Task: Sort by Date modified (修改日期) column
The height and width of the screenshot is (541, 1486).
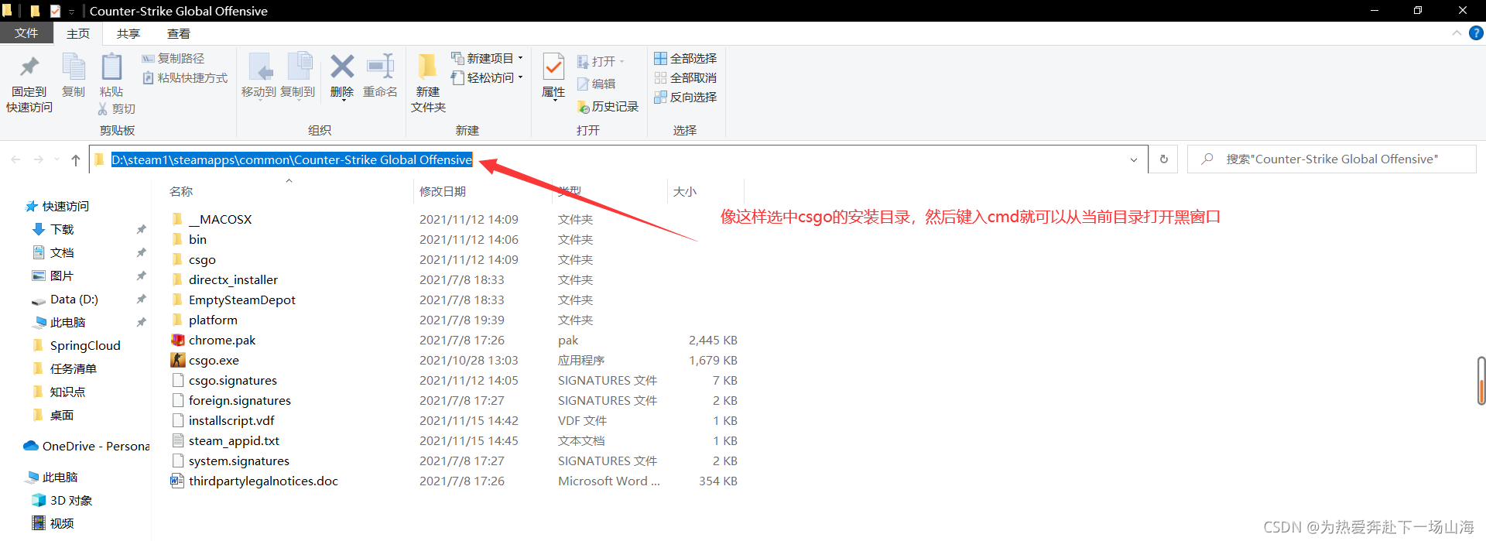Action: [443, 191]
